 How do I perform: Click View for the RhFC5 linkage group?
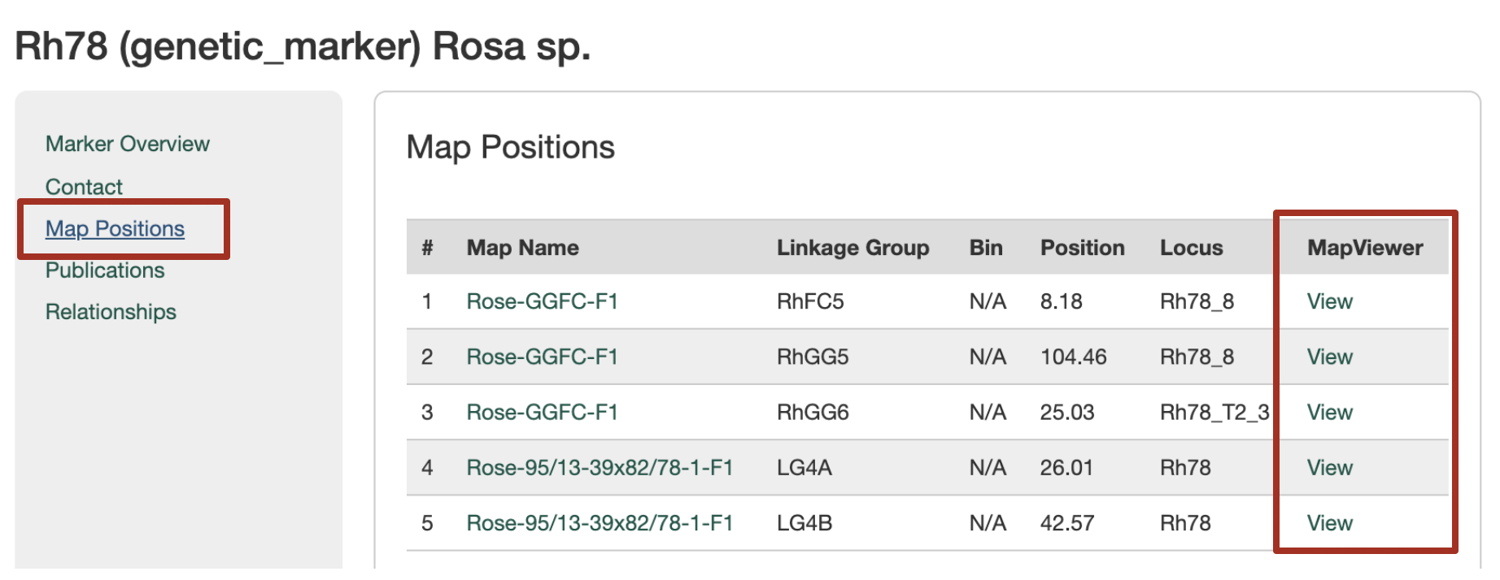(1329, 301)
